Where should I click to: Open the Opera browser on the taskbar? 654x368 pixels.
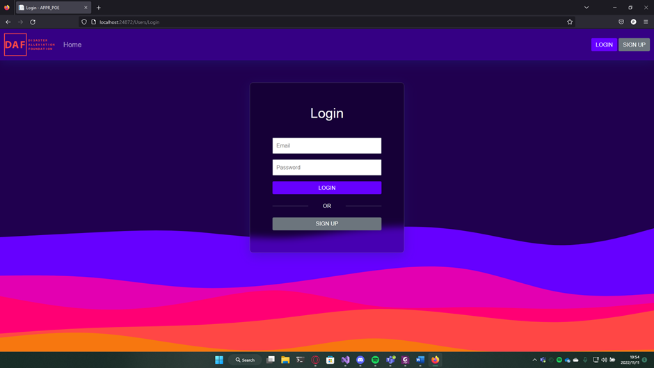pos(315,360)
